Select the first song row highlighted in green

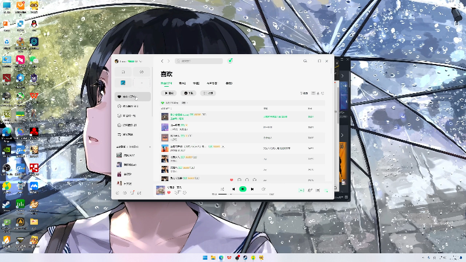pyautogui.click(x=242, y=116)
